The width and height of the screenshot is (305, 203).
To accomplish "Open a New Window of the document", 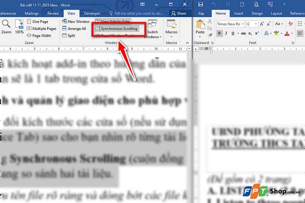I will (76, 22).
